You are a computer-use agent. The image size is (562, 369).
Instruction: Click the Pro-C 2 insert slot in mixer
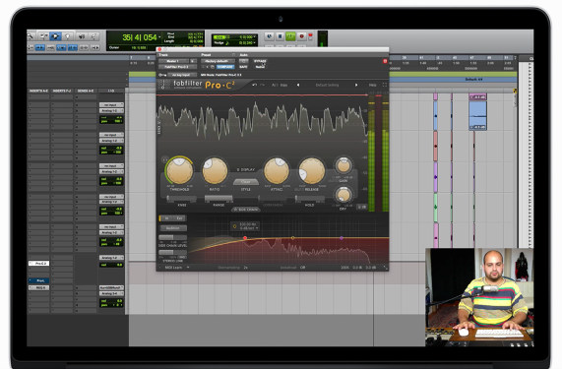[x=38, y=264]
